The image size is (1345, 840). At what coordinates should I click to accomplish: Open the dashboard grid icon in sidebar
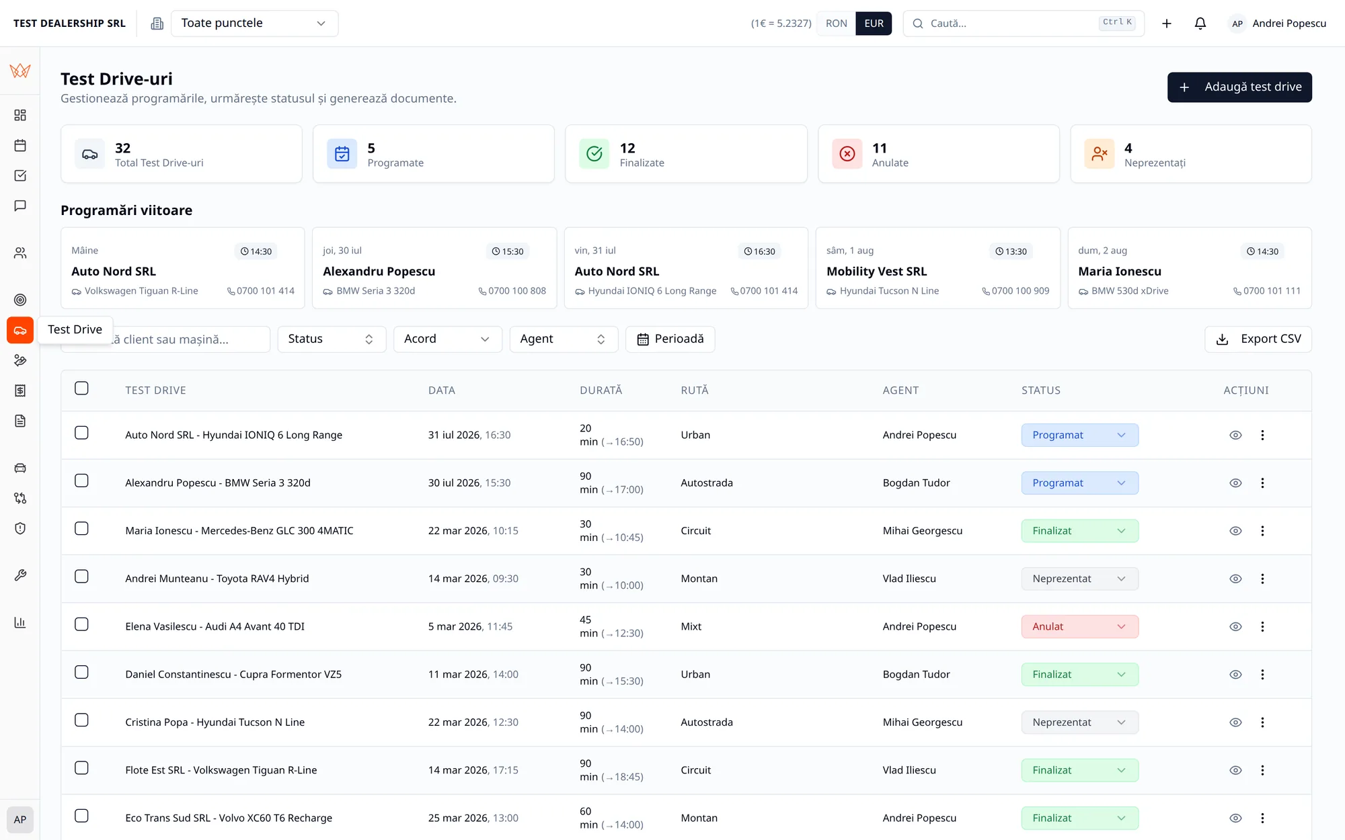point(20,115)
